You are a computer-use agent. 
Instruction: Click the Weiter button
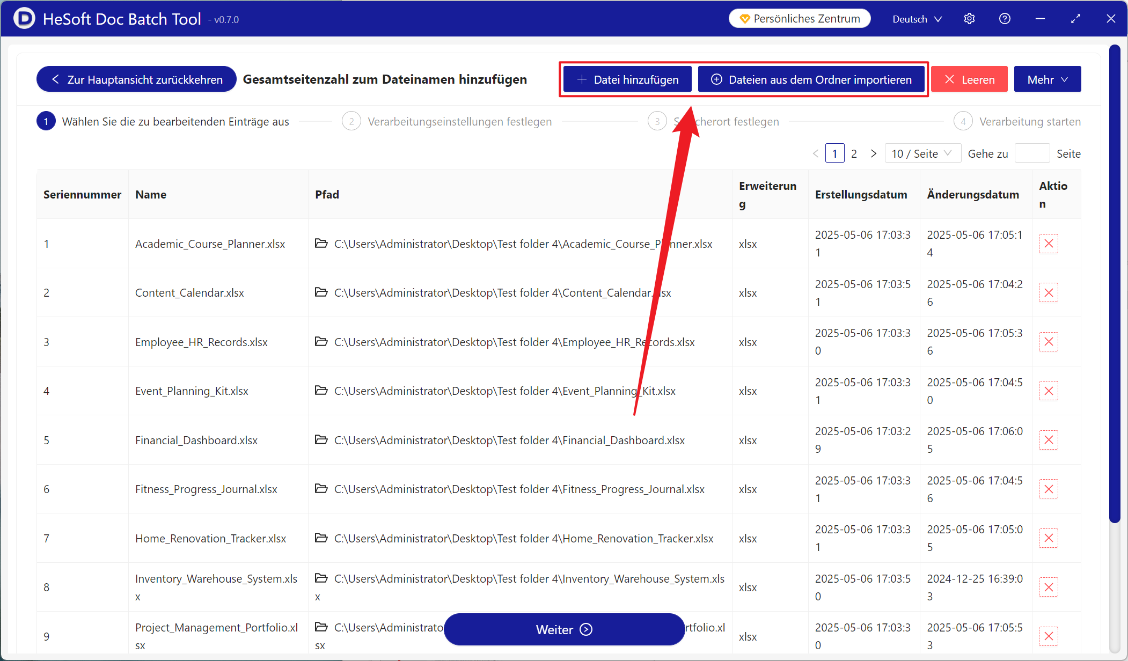(564, 629)
